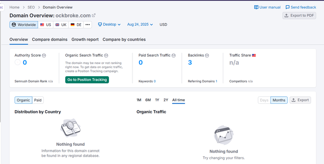
Task: Select 1Y time range
Action: 157,100
